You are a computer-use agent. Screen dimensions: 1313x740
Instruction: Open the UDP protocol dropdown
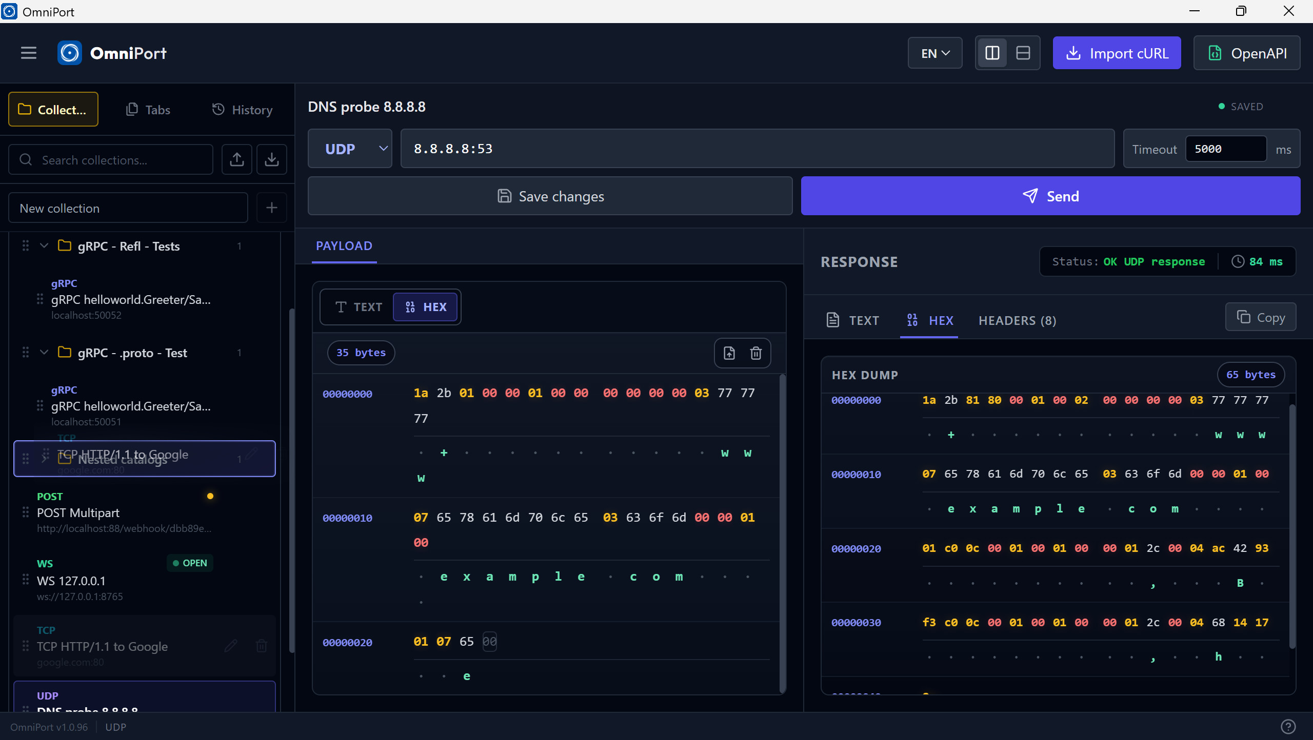coord(350,149)
